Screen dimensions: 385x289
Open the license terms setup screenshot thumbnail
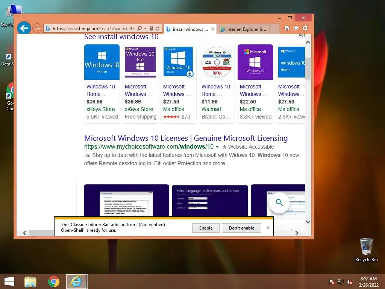coord(126,200)
